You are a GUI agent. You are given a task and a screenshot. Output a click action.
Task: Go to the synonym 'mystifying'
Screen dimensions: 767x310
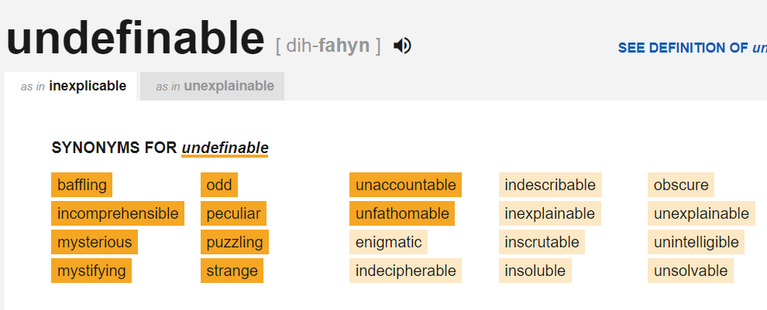click(91, 271)
